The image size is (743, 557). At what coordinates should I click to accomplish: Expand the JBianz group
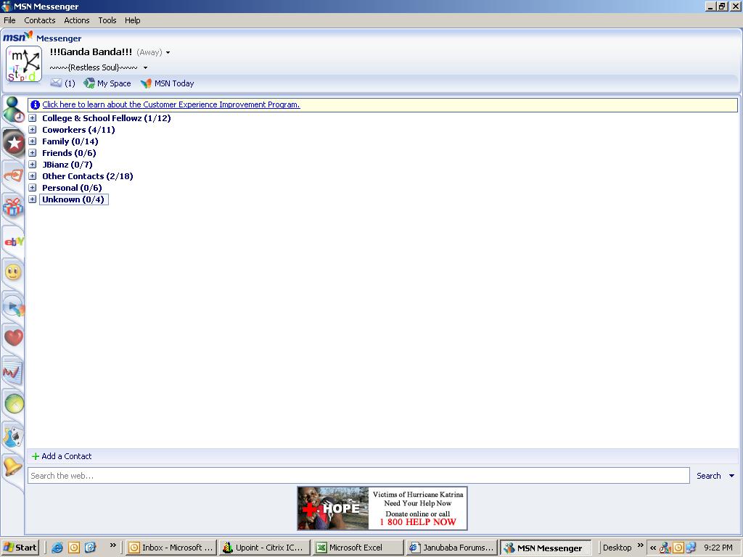32,165
